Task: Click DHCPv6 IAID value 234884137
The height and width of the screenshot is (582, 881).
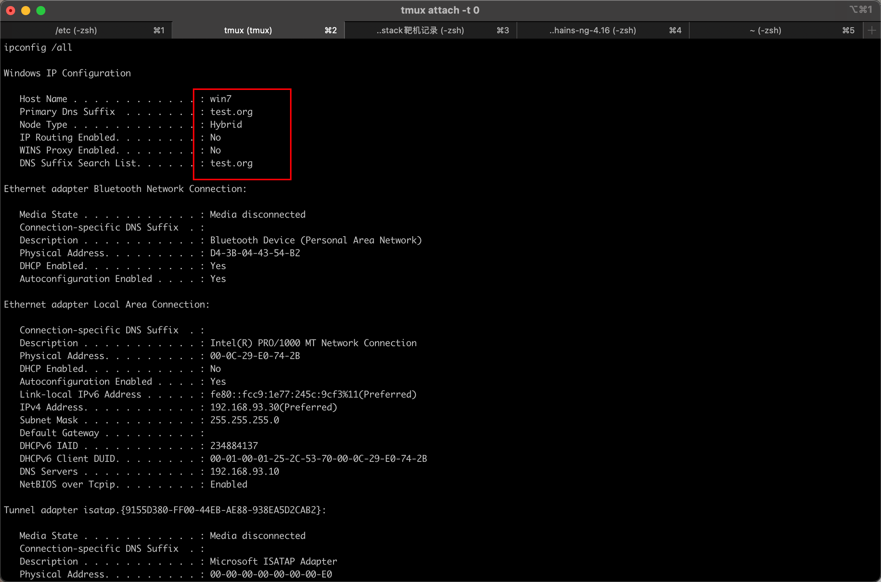Action: [234, 446]
